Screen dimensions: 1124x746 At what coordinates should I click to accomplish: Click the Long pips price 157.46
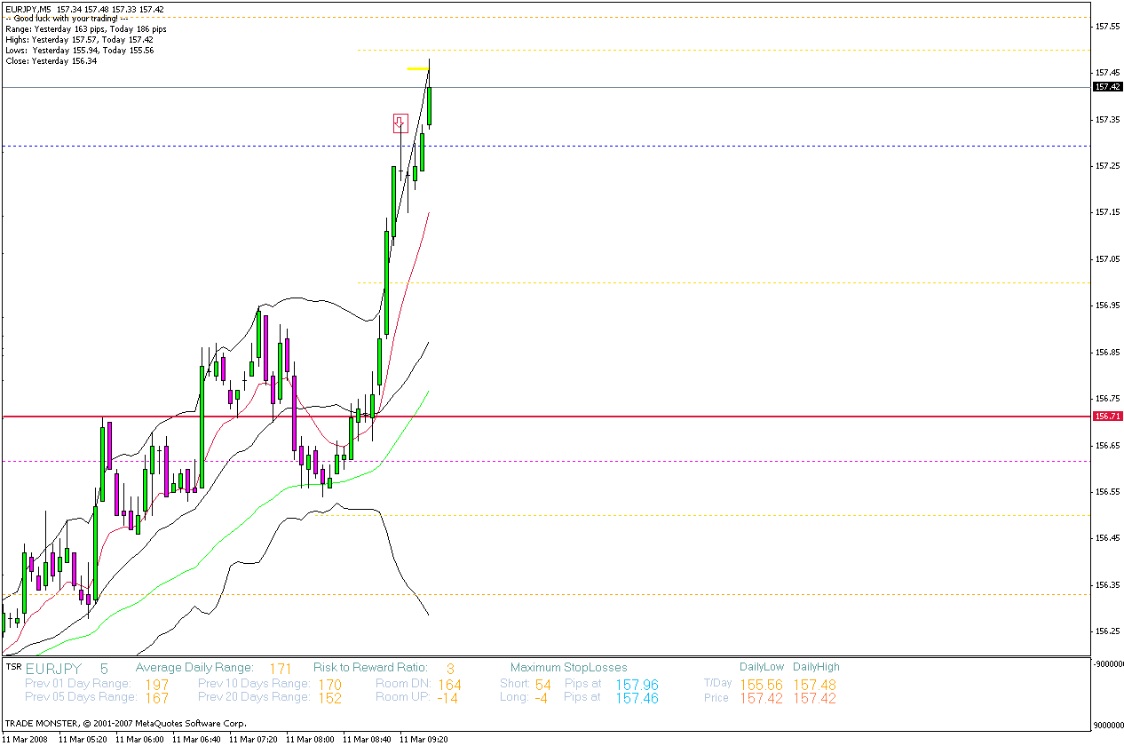pyautogui.click(x=637, y=698)
